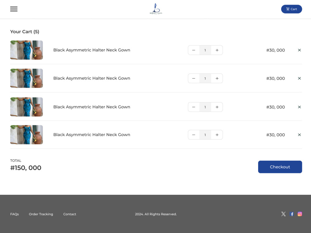This screenshot has height=233, width=311.
Task: Click the Your Cart (5) heading
Action: [x=25, y=32]
